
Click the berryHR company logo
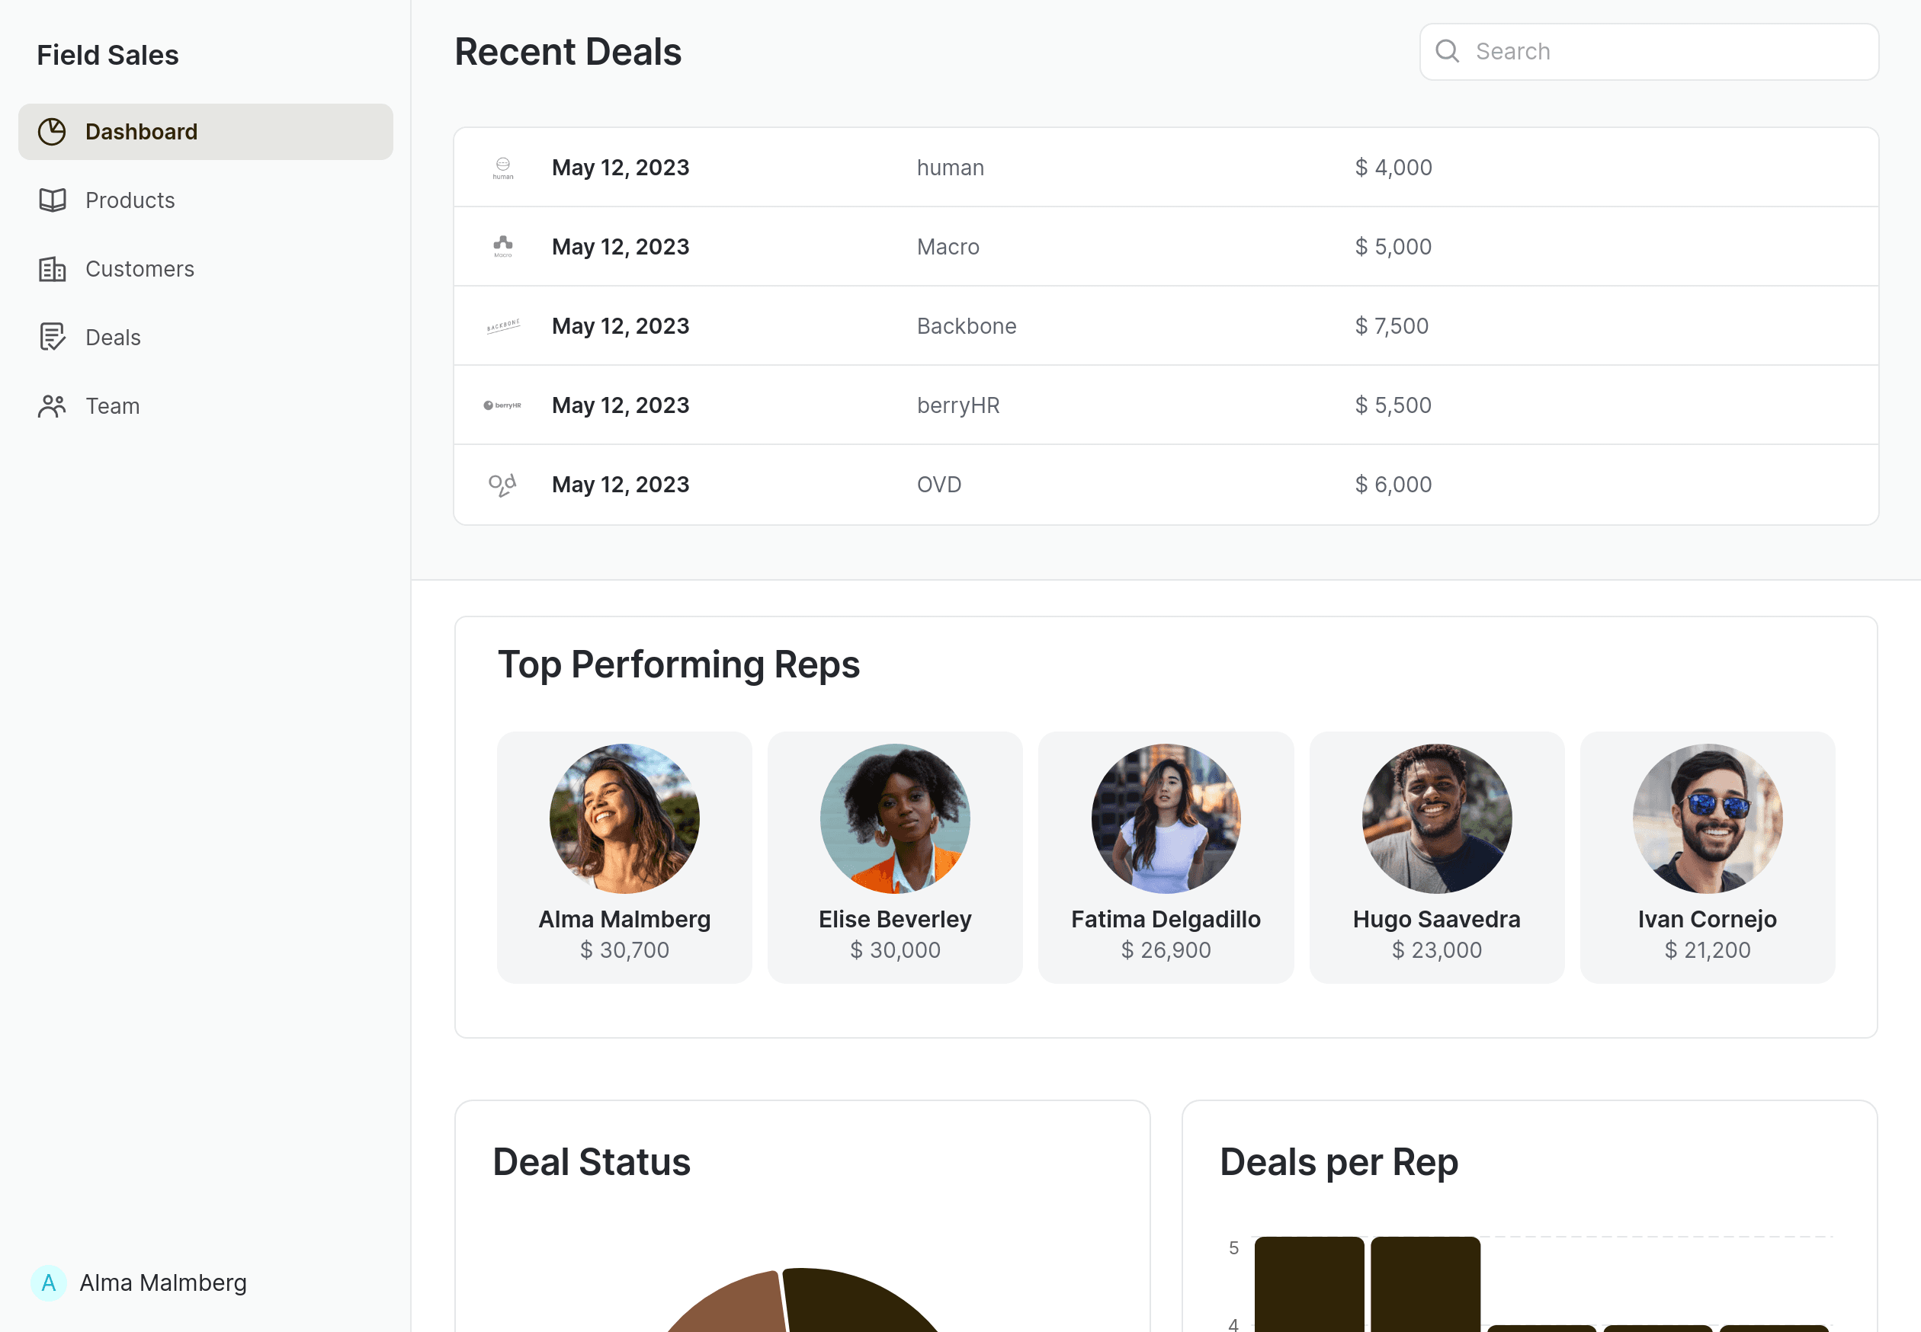[x=502, y=405]
